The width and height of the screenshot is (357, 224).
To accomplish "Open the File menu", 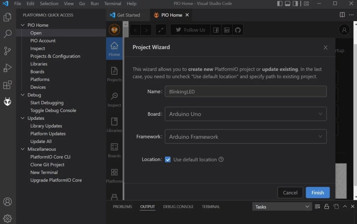I will (x=17, y=3).
